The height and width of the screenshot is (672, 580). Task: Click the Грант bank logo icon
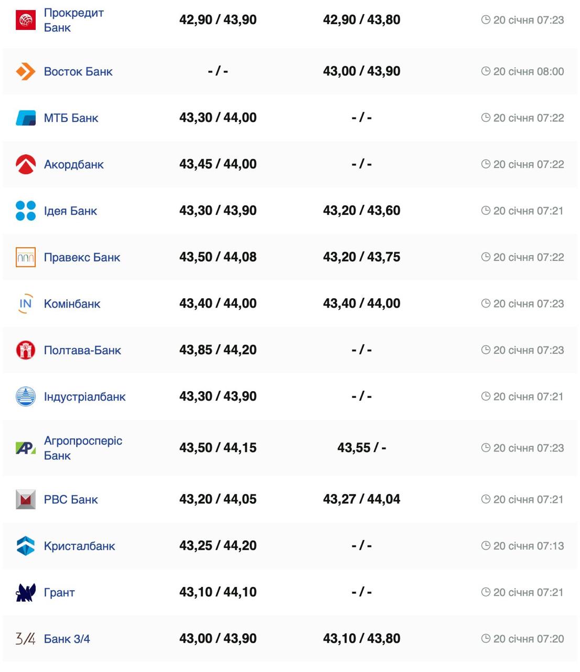coord(26,592)
